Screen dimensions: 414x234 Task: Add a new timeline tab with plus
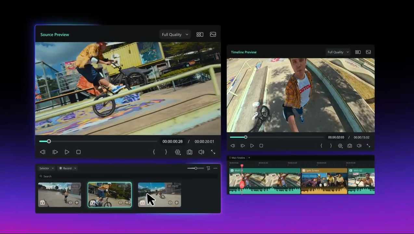tap(249, 158)
